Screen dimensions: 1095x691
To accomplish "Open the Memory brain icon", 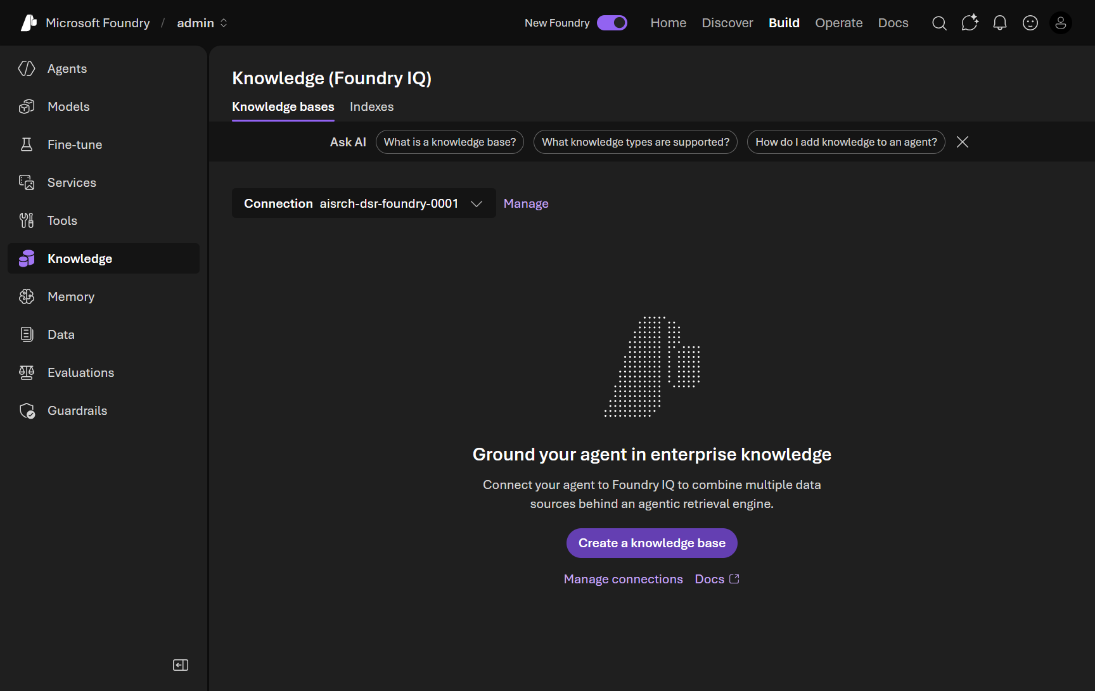I will (x=27, y=296).
